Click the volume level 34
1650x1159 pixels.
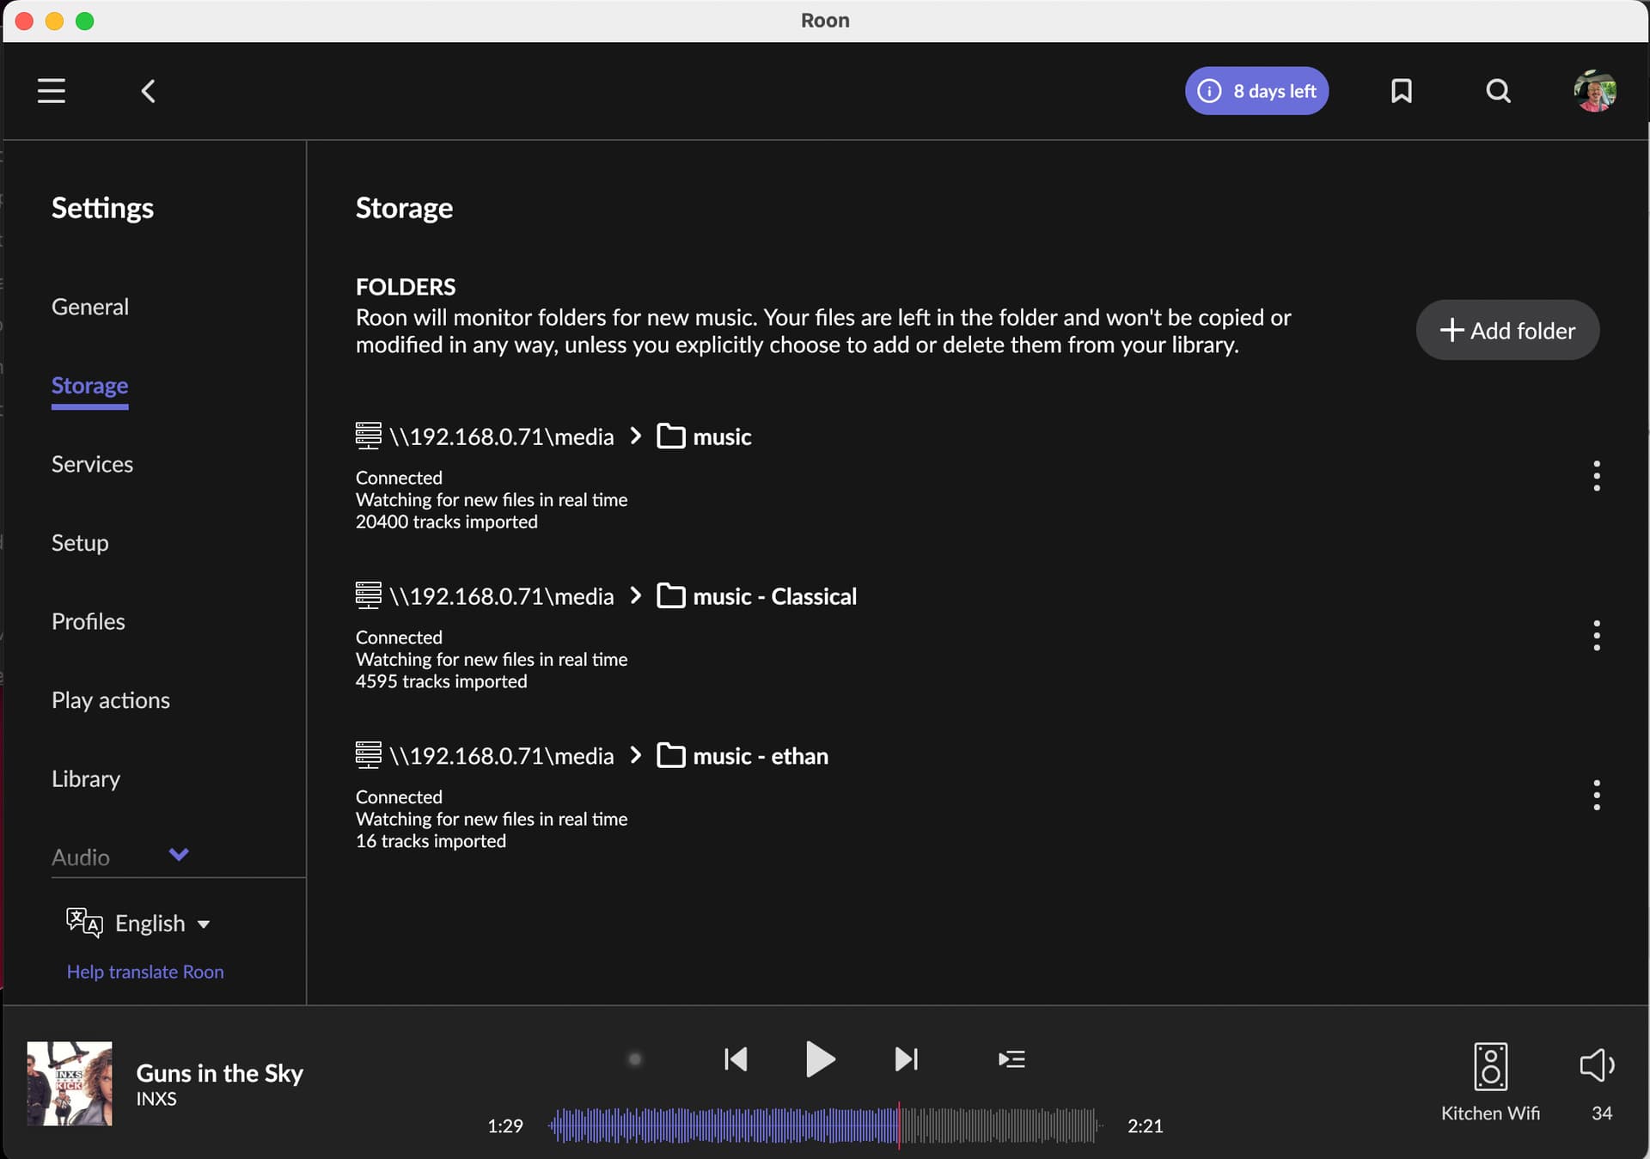point(1602,1113)
